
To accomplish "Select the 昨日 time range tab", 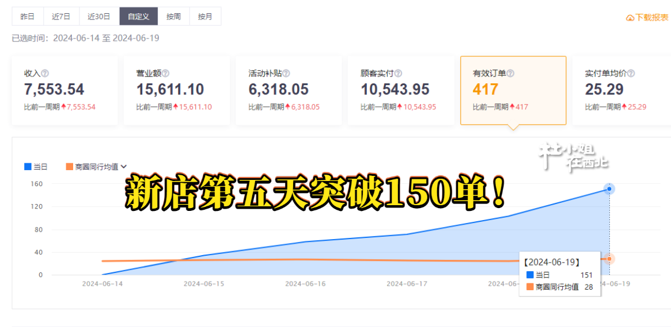I will pos(28,17).
